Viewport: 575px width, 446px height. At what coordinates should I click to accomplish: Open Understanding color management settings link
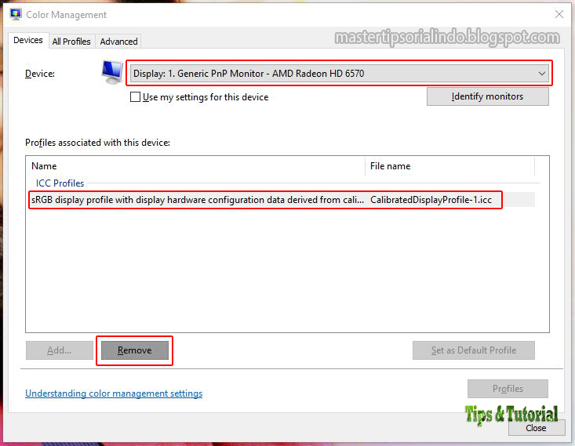114,393
